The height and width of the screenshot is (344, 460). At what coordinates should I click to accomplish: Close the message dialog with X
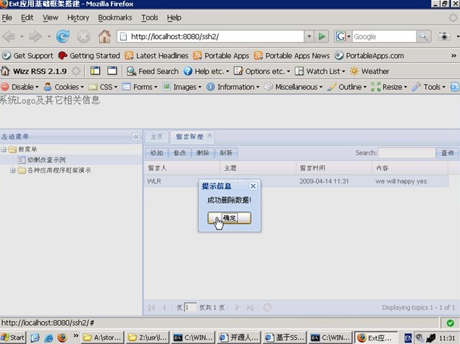pos(253,186)
